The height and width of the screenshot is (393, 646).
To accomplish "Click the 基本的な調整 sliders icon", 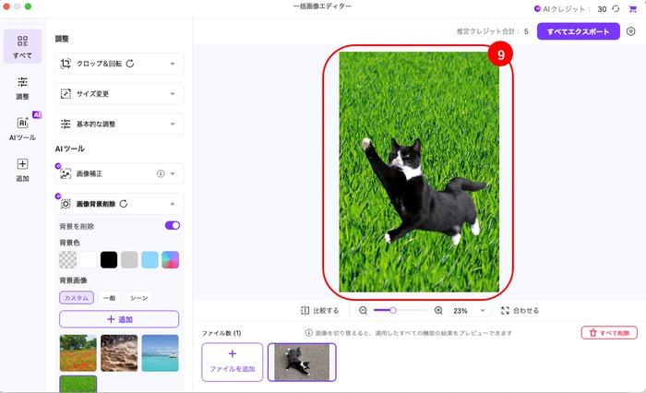I will pos(66,124).
